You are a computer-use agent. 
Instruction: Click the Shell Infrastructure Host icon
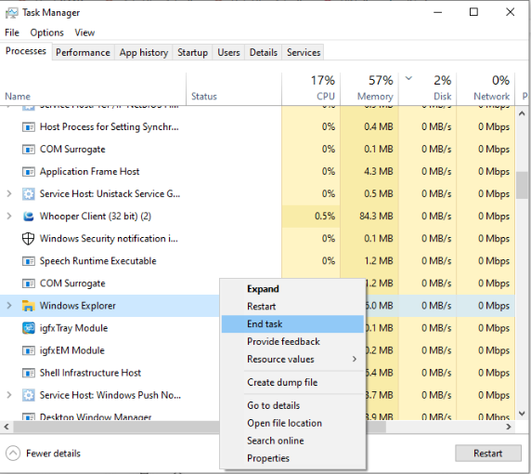pyautogui.click(x=29, y=374)
